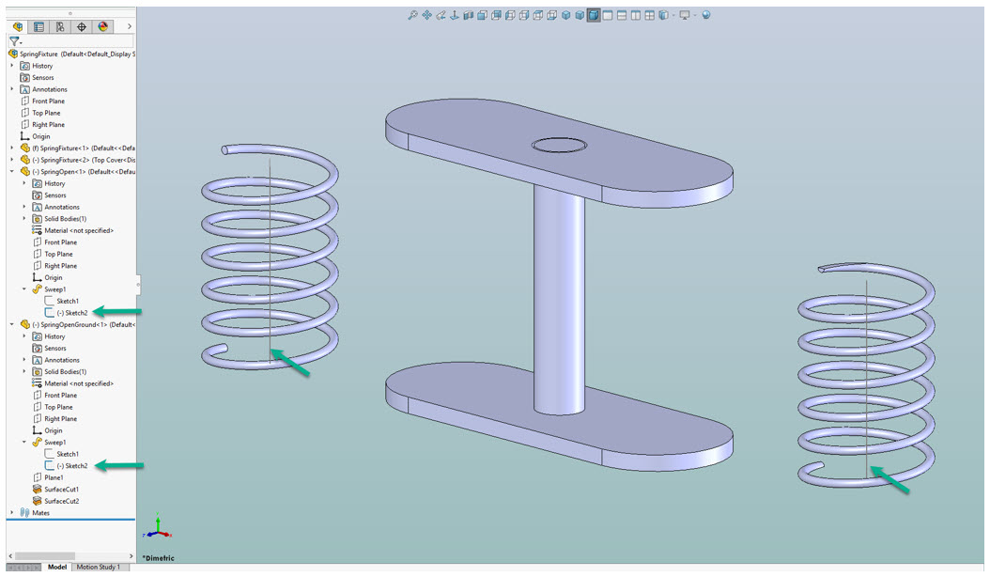The image size is (990, 577).
Task: Toggle the two-view horizontal split layout
Action: tap(622, 15)
